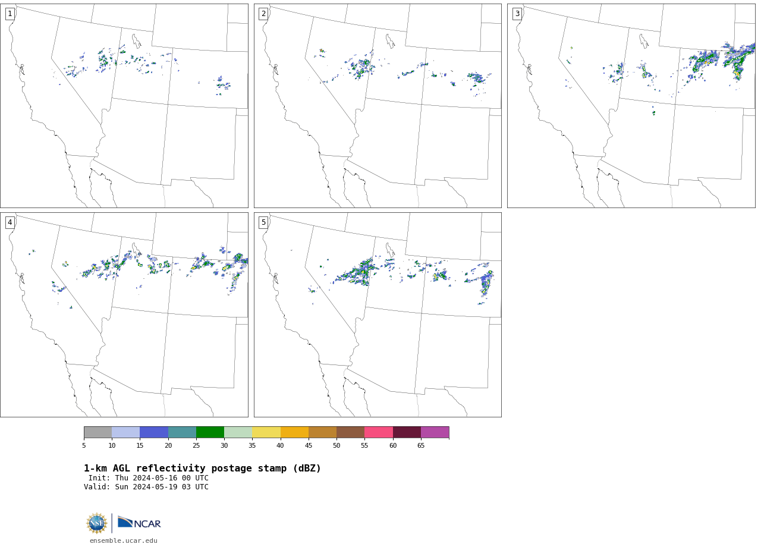Click the teal 20-25 dBZ swatch
This screenshot has height=547, width=761.
coord(182,432)
